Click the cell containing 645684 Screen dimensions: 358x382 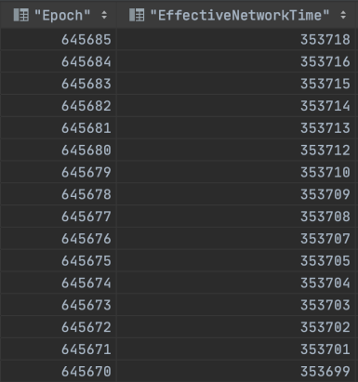59,61
